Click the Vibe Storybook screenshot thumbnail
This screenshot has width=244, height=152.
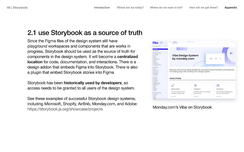click(194, 70)
